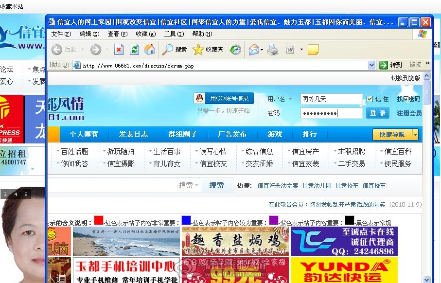
Task: Open the 帮助(H) menu
Action: pos(202,34)
